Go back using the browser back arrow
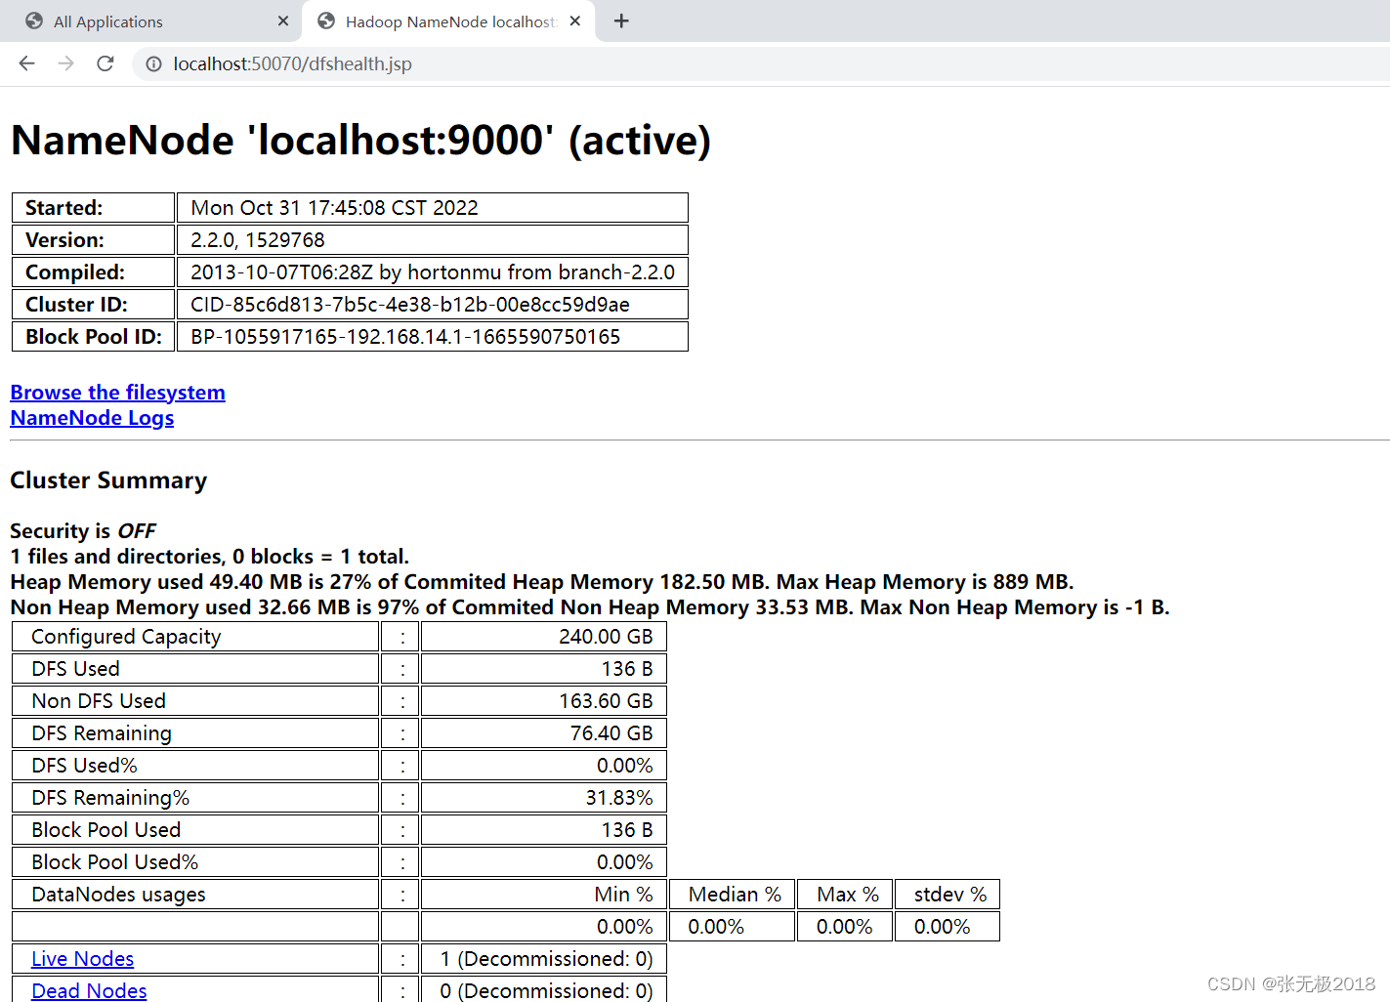1390x1002 pixels. [x=26, y=63]
